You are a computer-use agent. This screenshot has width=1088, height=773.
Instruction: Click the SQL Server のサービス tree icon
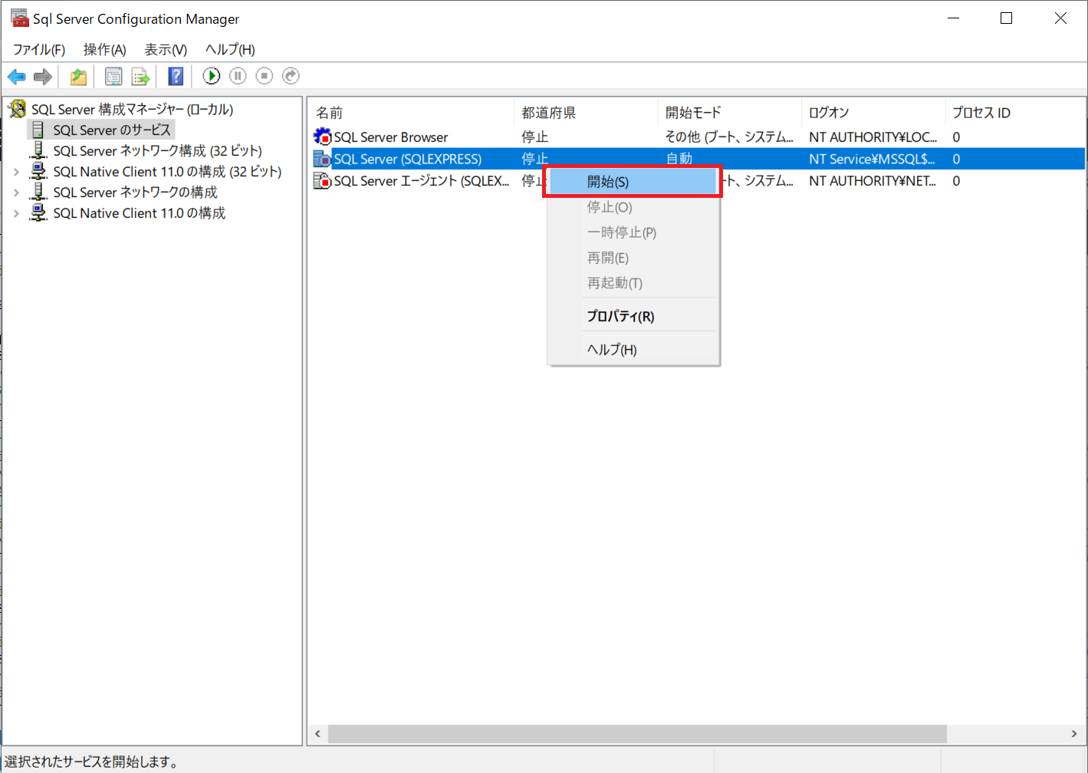pyautogui.click(x=38, y=130)
